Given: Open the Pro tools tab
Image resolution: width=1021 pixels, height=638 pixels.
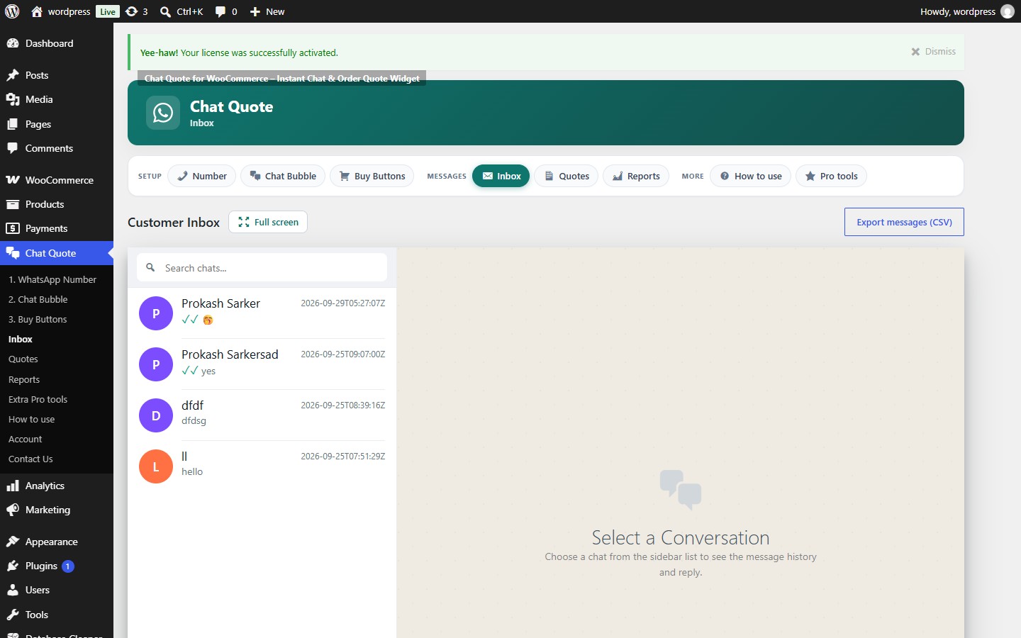Looking at the screenshot, I should [x=831, y=176].
